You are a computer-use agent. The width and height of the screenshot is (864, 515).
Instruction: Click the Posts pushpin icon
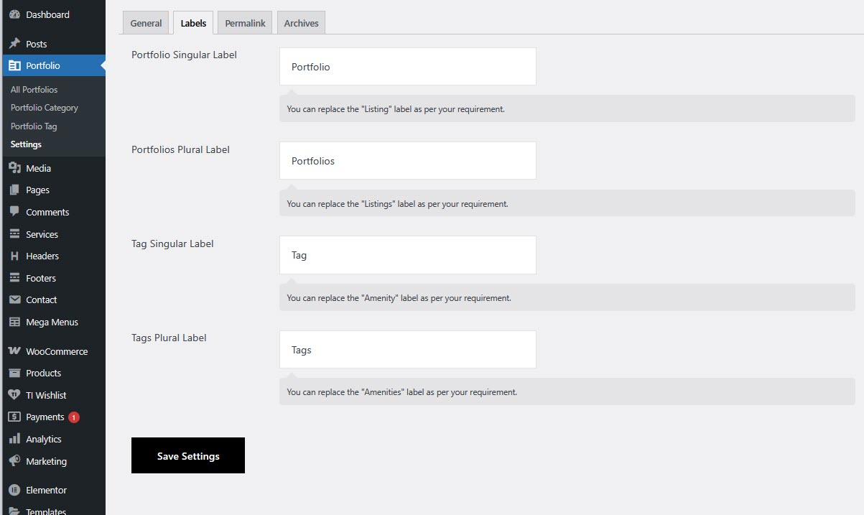coord(14,44)
